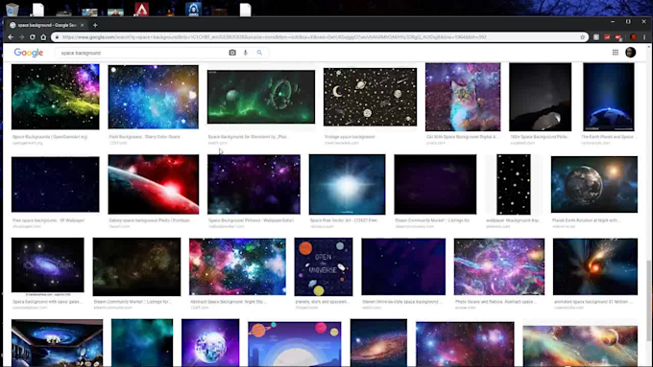Image resolution: width=653 pixels, height=367 pixels.
Task: Open the '100+ Space Background' dark image
Action: (x=540, y=97)
